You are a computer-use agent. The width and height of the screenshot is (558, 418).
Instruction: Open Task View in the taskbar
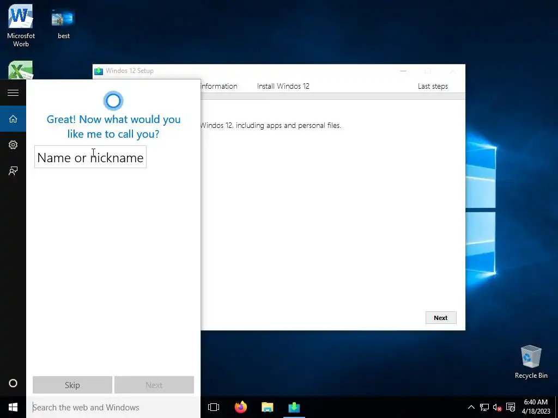point(214,407)
